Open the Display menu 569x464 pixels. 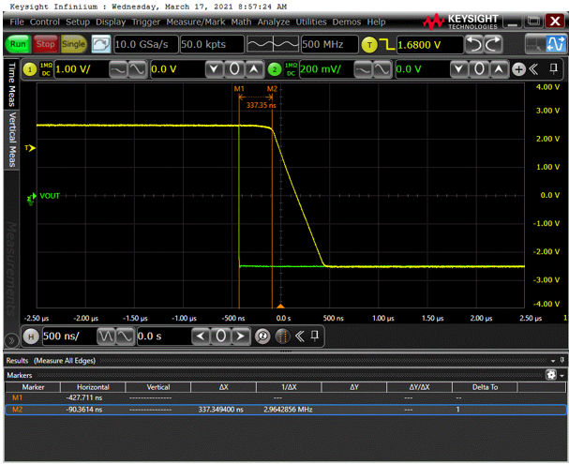coord(111,22)
